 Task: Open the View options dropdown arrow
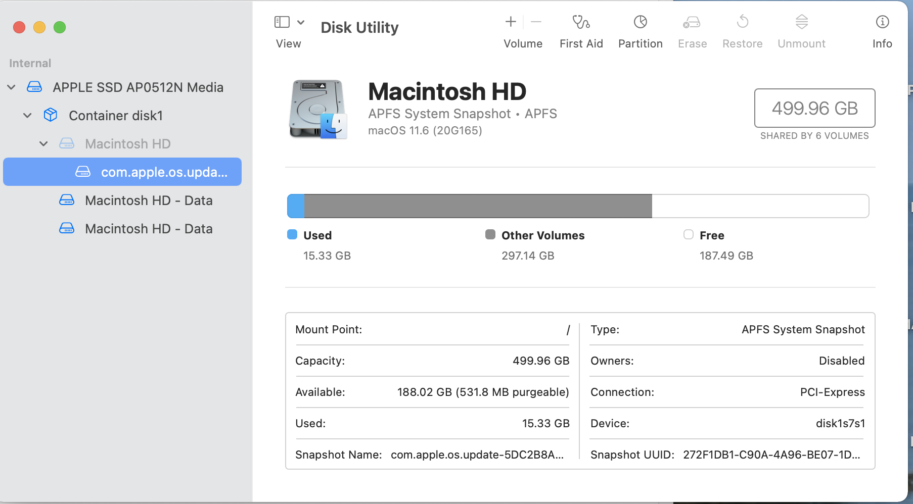click(301, 22)
